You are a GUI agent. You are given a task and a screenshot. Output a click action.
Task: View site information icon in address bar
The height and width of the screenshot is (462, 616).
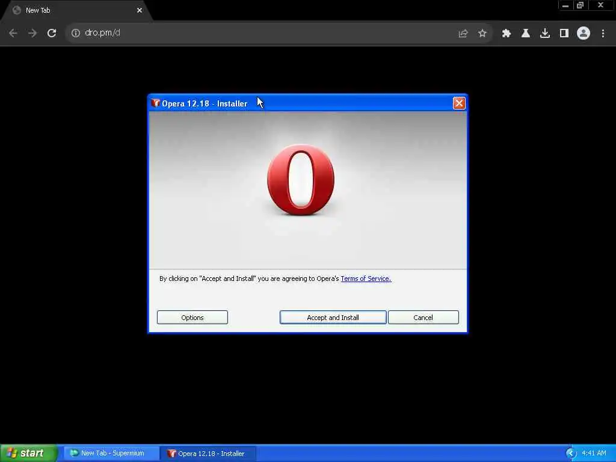(75, 33)
